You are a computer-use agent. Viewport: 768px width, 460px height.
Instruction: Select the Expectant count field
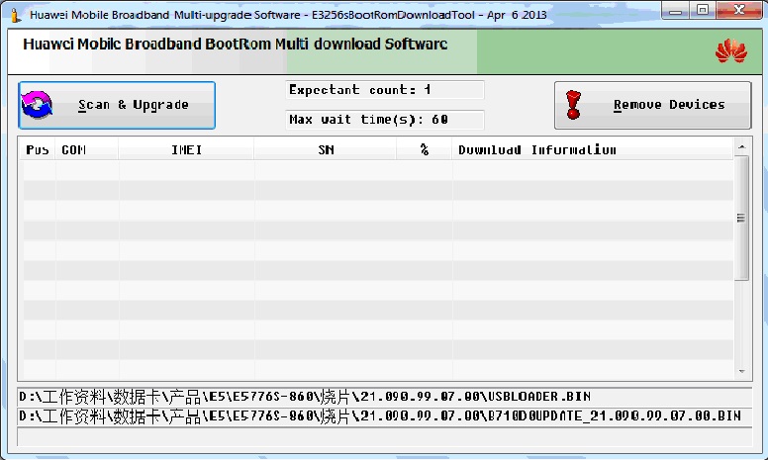384,90
